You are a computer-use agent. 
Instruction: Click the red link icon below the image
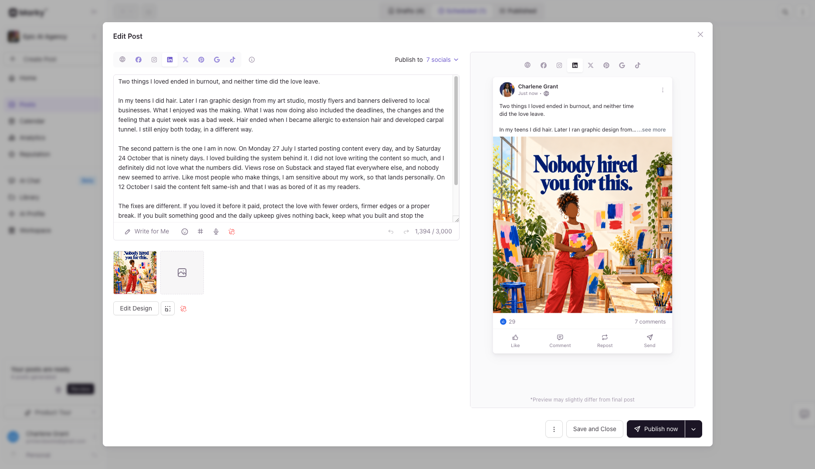click(183, 309)
